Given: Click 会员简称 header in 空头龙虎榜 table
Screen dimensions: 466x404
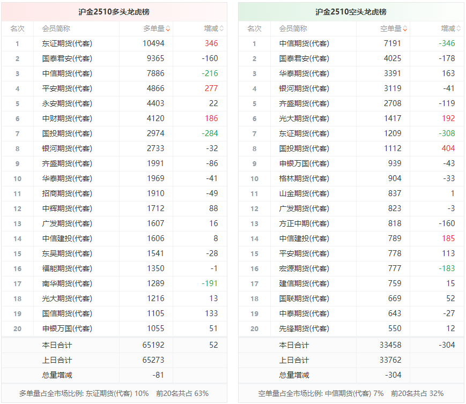Looking at the screenshot, I should click(293, 29).
